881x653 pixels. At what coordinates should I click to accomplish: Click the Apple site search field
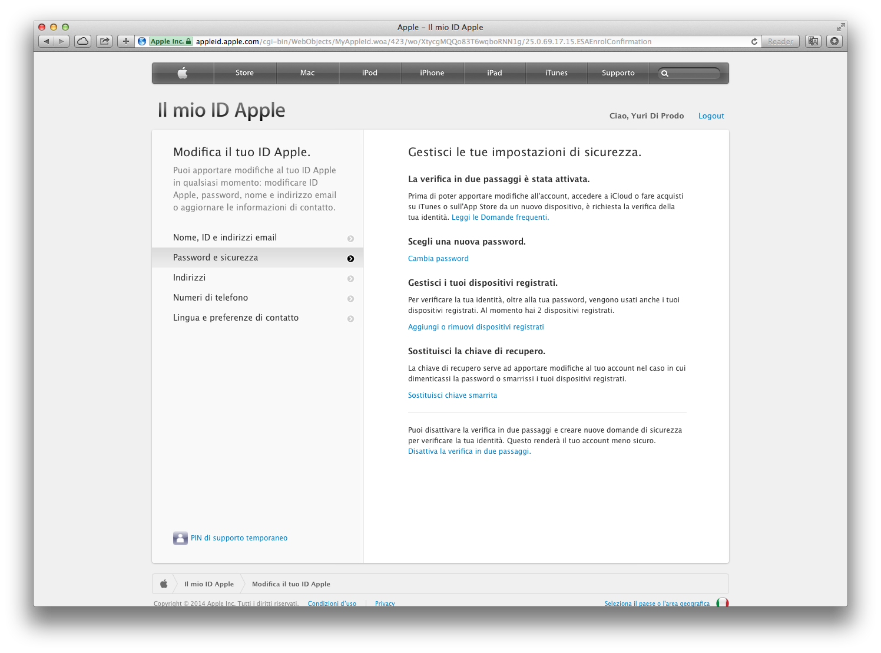(x=689, y=73)
